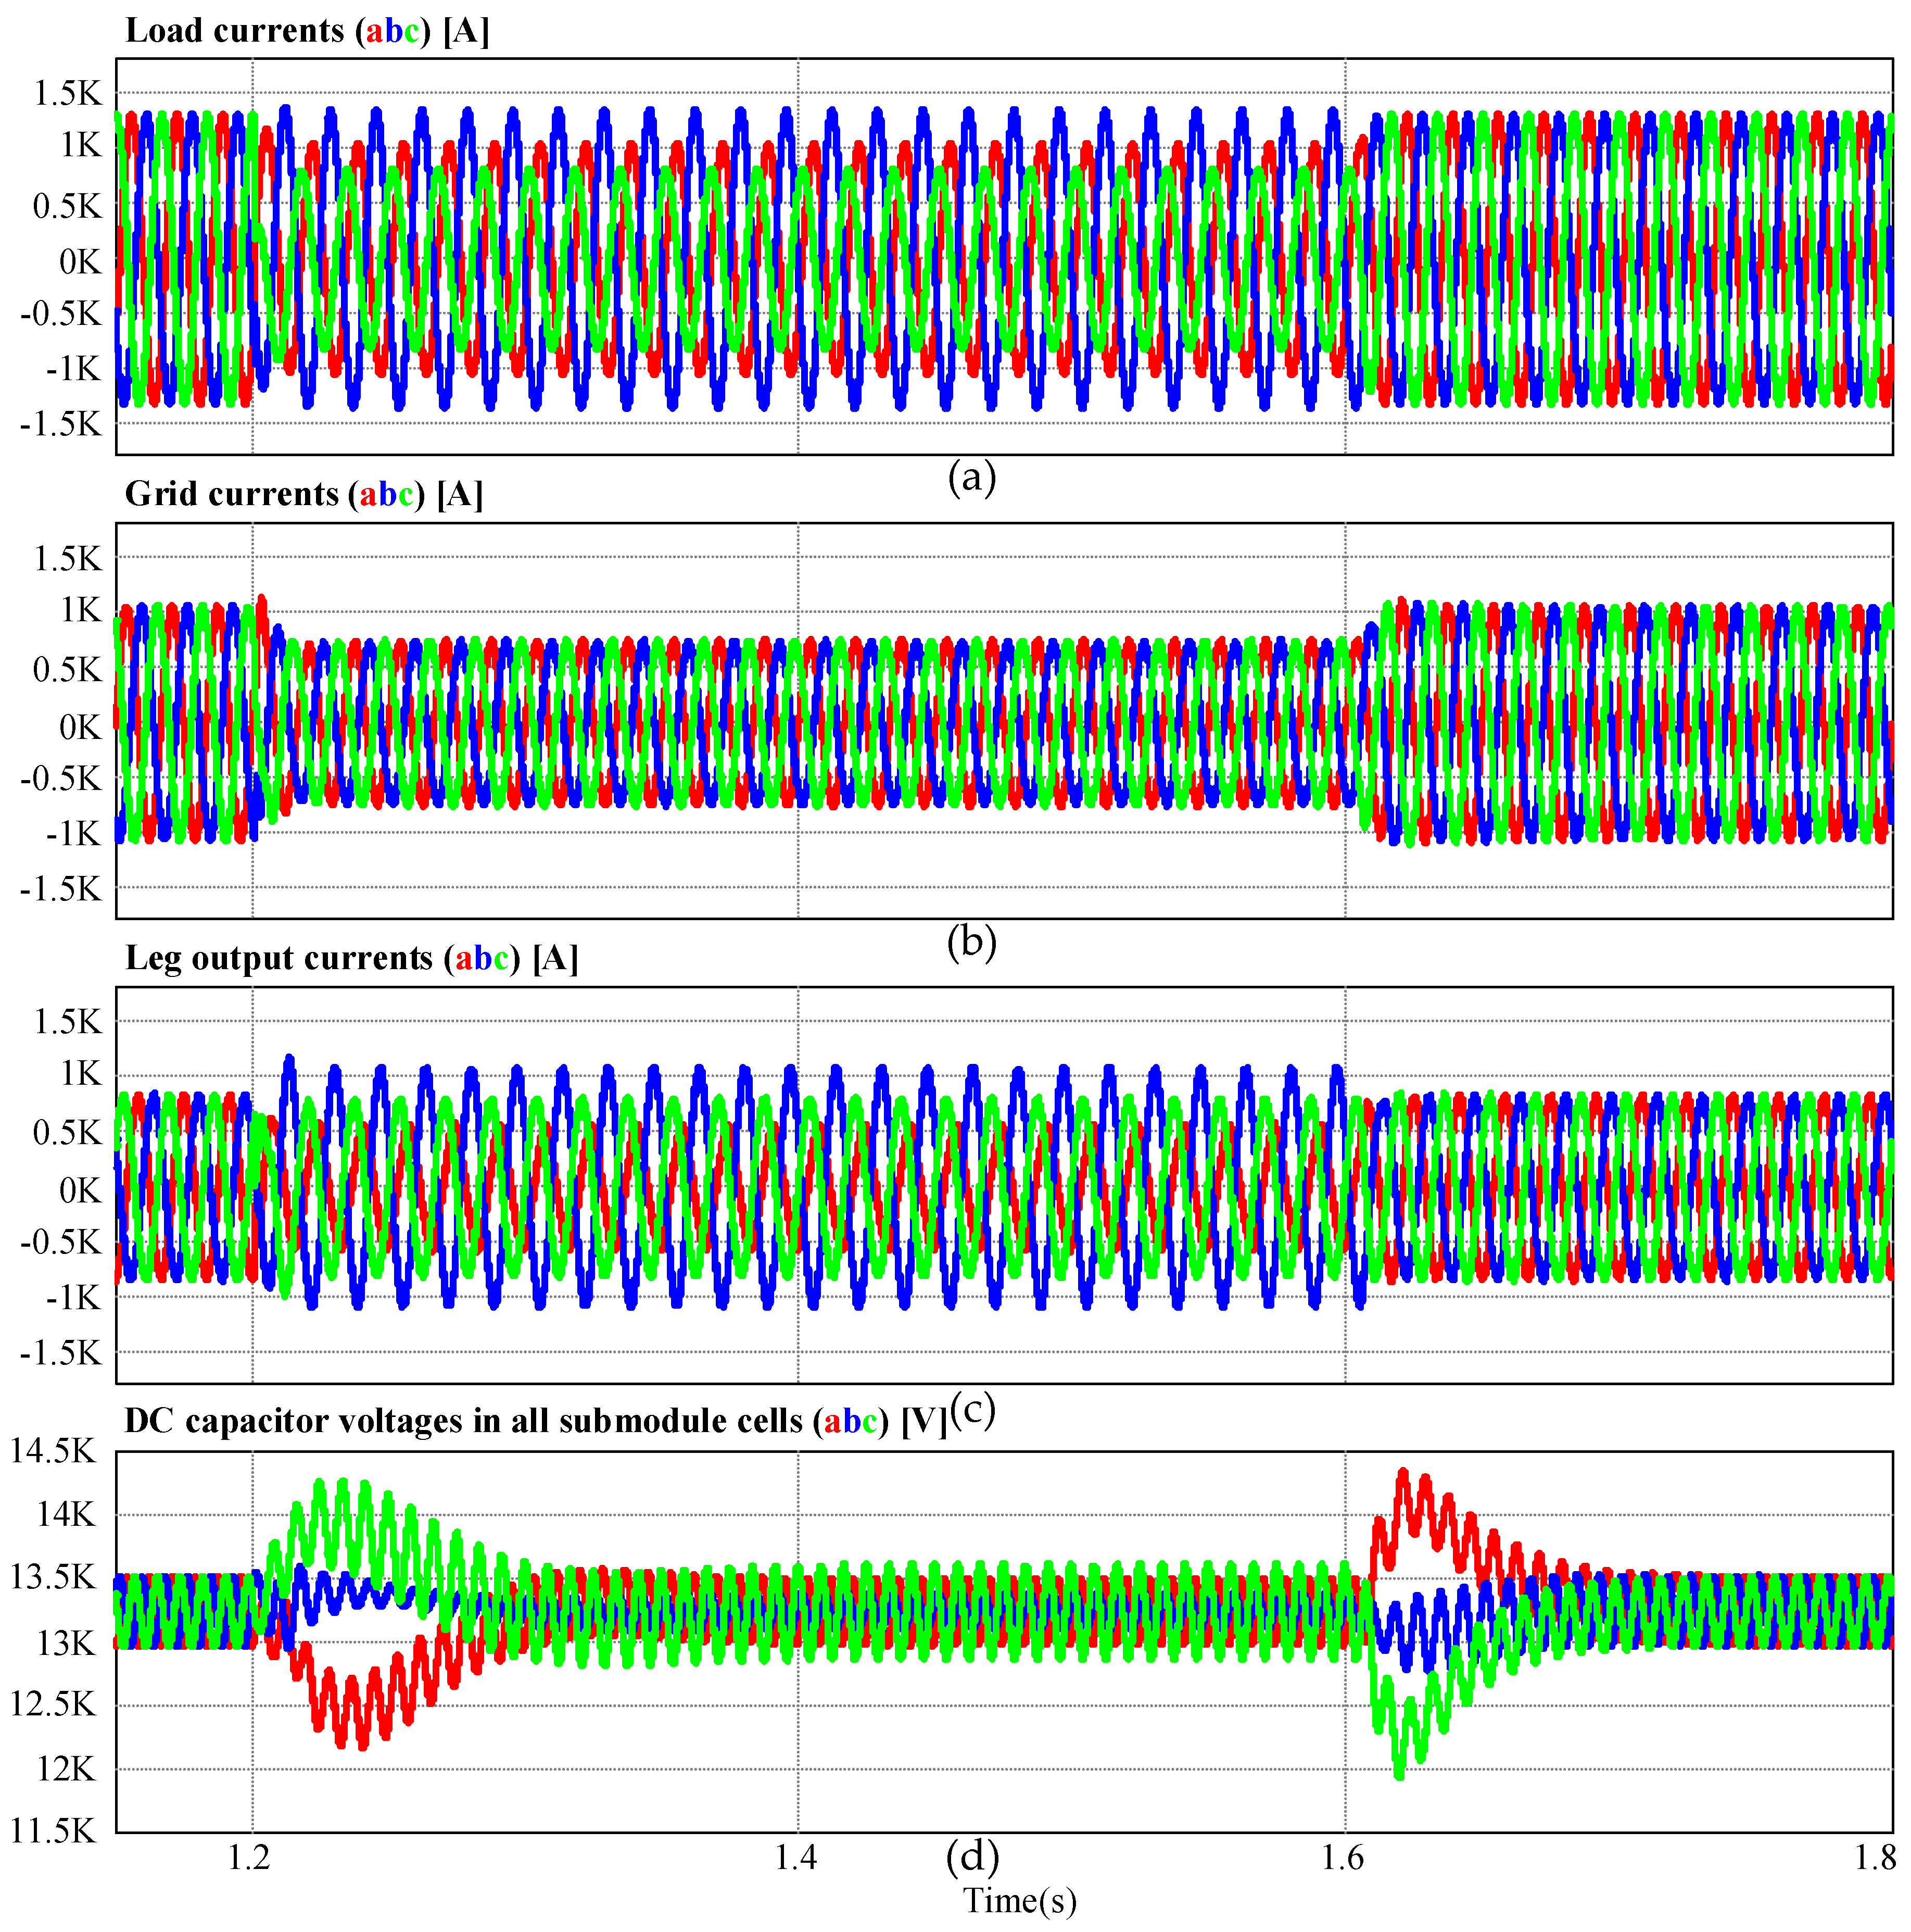Click the "0K" tick of Leg output currents plot

click(81, 1191)
